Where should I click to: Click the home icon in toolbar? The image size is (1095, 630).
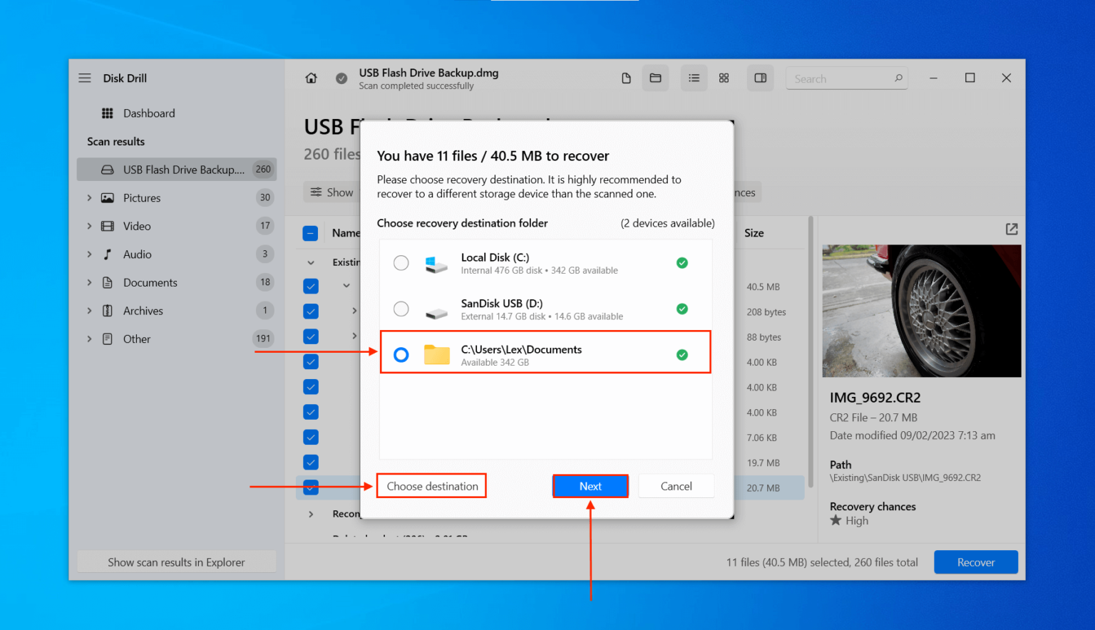coord(311,78)
